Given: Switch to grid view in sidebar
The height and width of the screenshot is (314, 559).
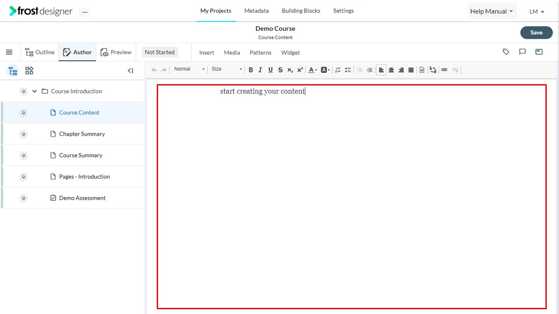Looking at the screenshot, I should tap(29, 71).
